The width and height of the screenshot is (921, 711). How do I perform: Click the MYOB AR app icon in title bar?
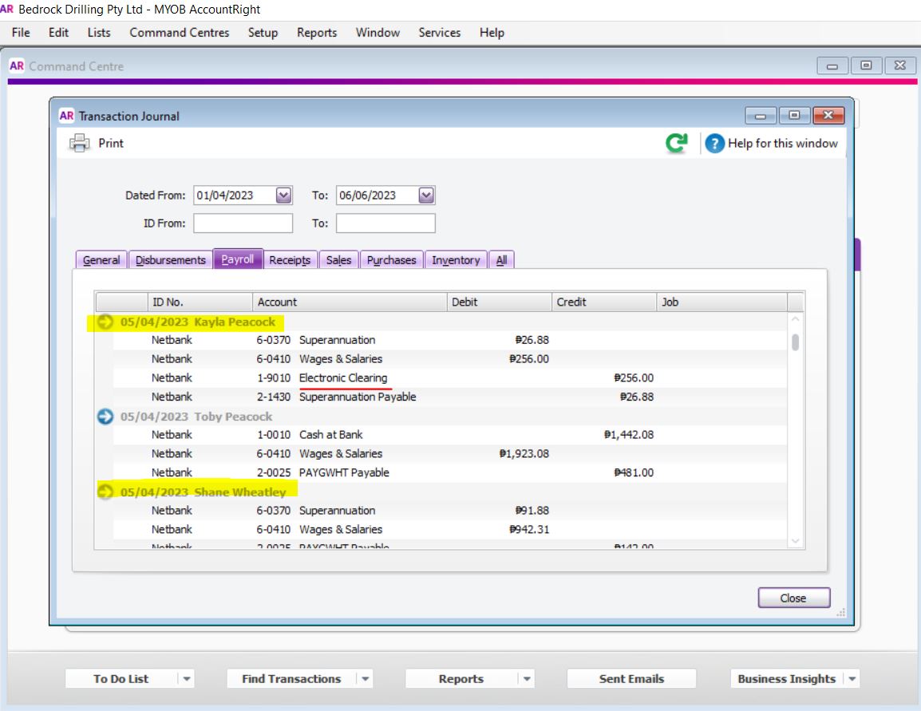point(6,9)
